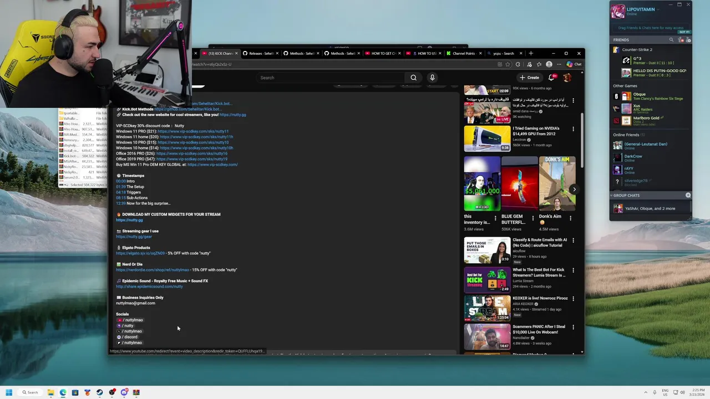
Task: Click the browser refresh icon
Action: click(518, 64)
